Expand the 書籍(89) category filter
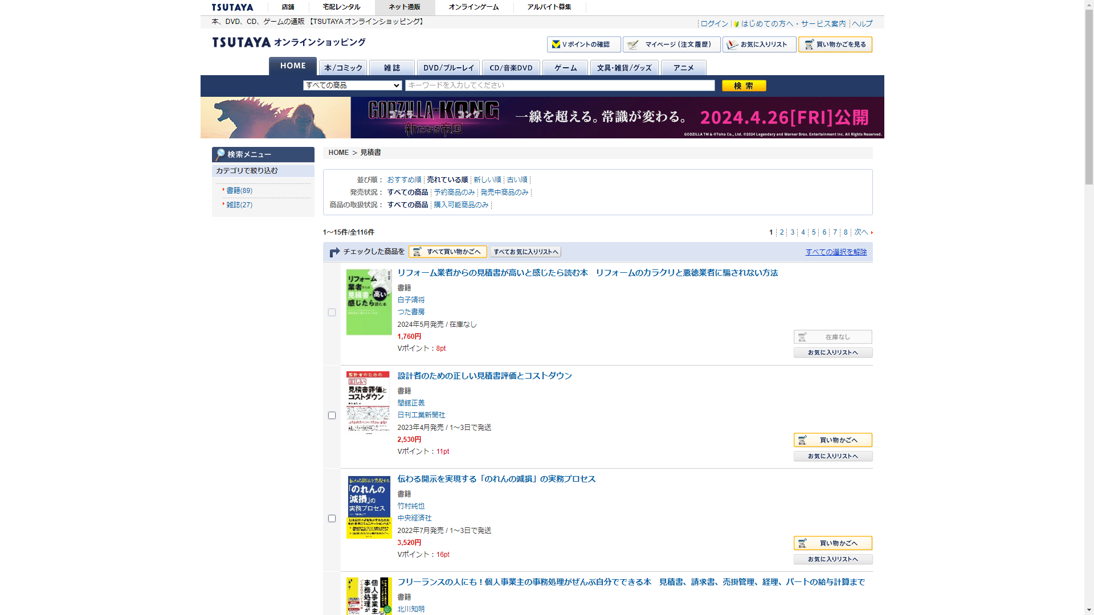The height and width of the screenshot is (615, 1094). click(x=239, y=191)
